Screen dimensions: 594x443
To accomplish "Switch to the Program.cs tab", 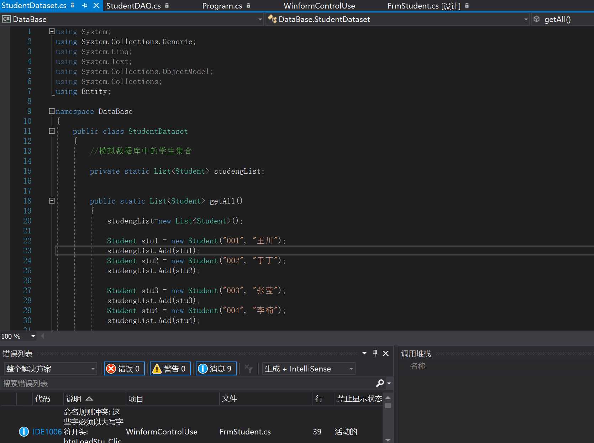I will point(222,6).
